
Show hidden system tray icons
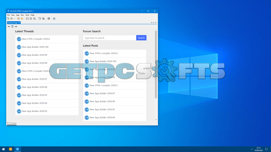click(x=252, y=149)
